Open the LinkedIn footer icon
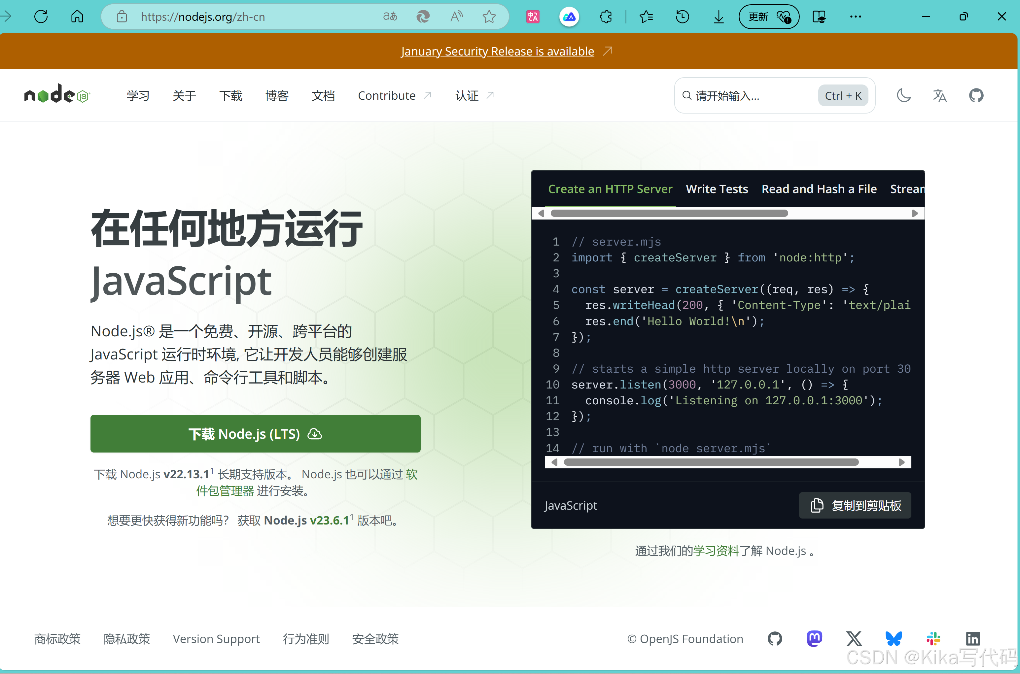 [x=973, y=638]
